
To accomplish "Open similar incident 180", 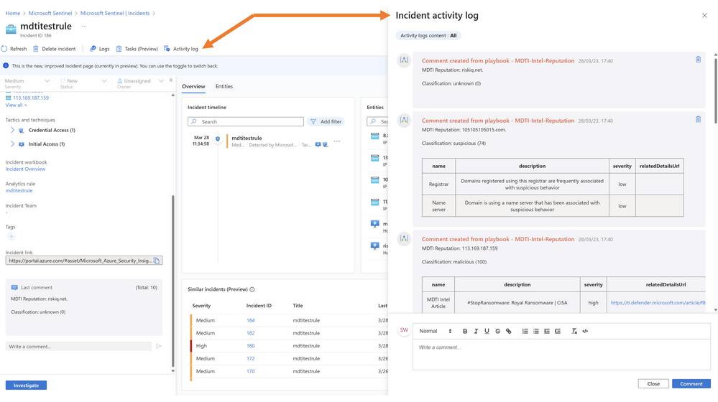I will [251, 346].
